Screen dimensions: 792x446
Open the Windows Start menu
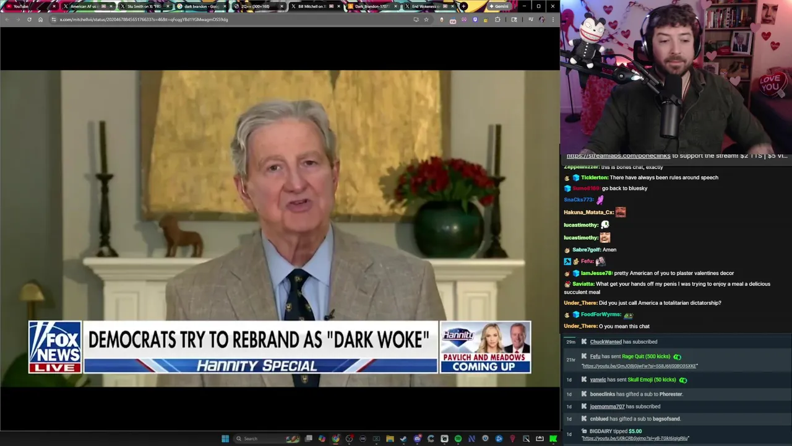click(x=225, y=439)
